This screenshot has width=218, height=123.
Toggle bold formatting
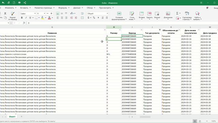point(22,18)
